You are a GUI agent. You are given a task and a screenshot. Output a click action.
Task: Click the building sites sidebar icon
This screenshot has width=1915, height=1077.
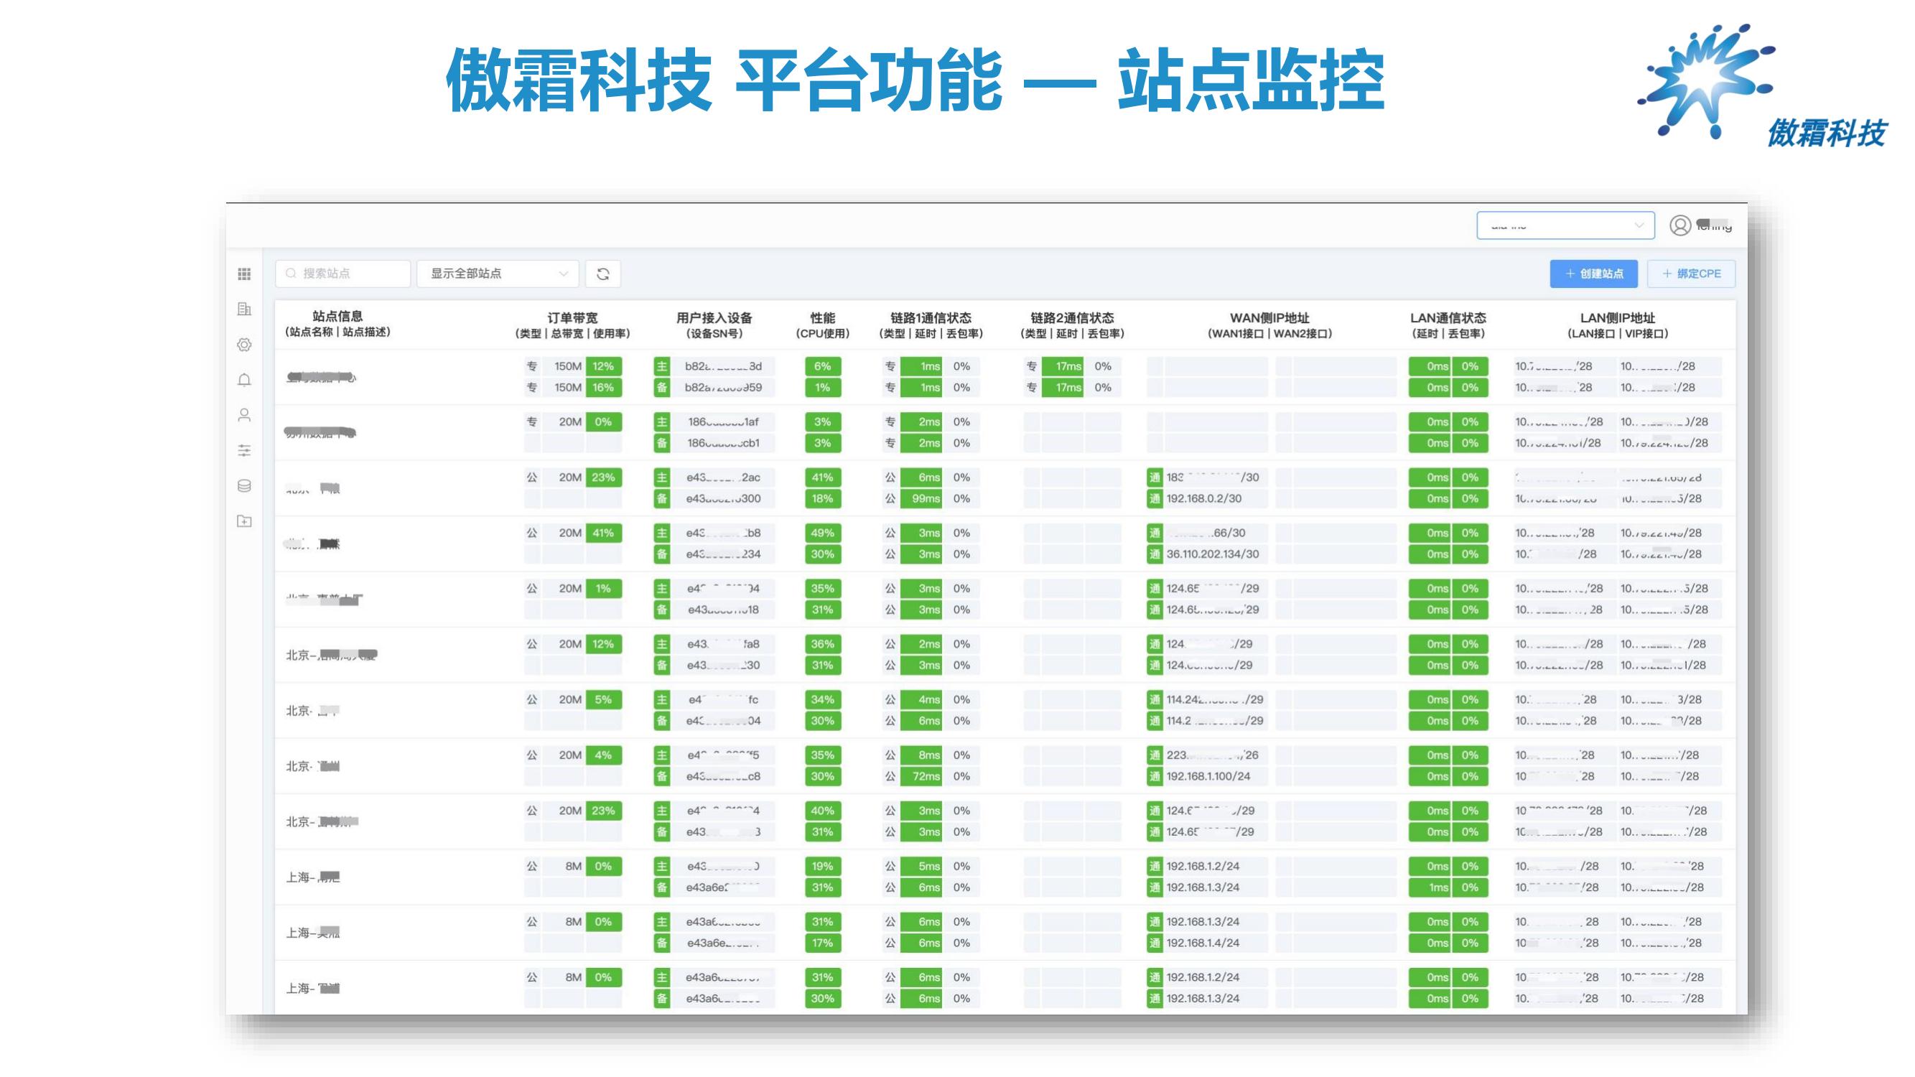coord(244,309)
